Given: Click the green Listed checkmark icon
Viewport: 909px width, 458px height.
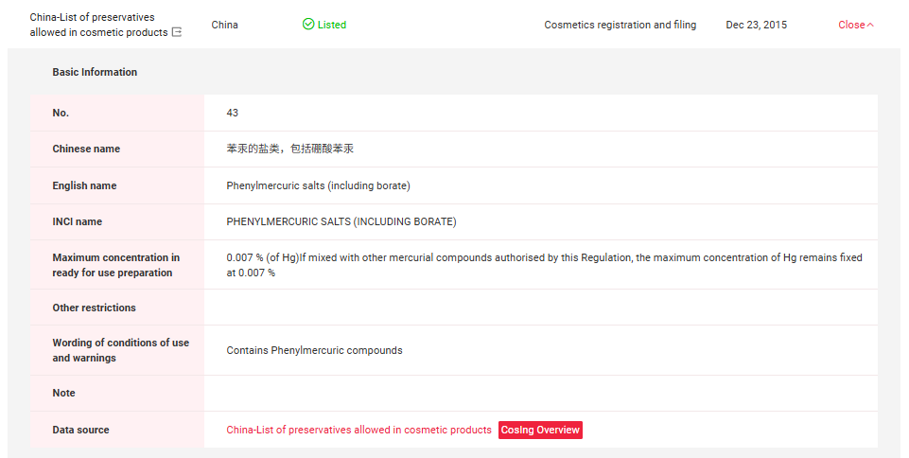Looking at the screenshot, I should tap(308, 25).
